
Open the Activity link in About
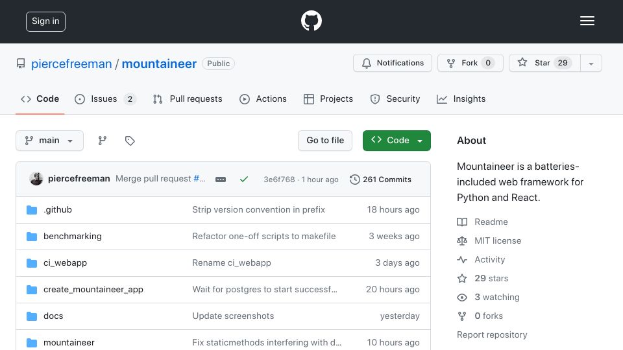(481, 259)
